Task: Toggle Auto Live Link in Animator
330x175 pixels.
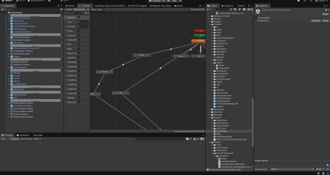Action: pos(197,9)
